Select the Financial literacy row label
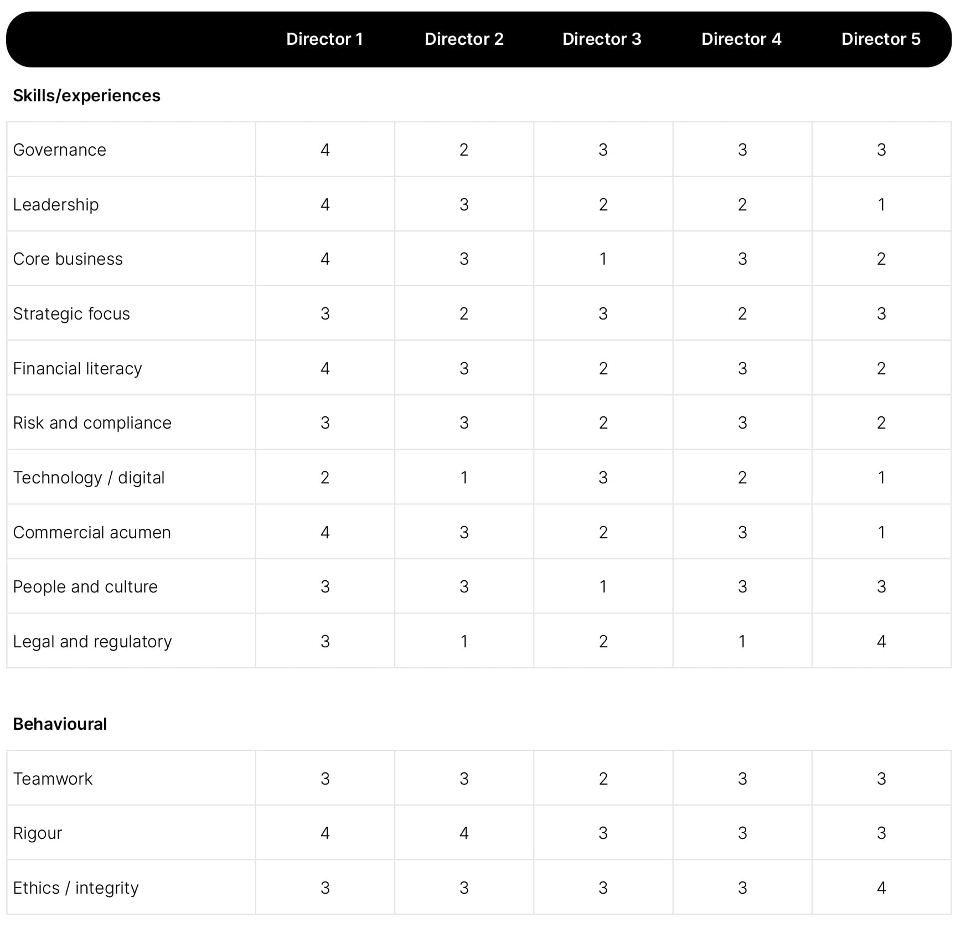Image resolution: width=971 pixels, height=928 pixels. (x=78, y=369)
